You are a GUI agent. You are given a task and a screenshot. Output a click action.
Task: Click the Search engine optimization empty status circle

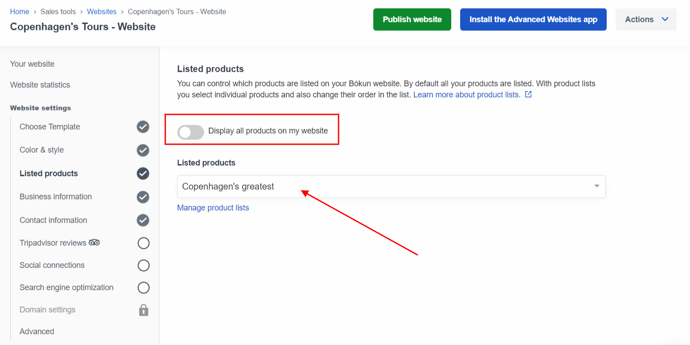pos(143,288)
